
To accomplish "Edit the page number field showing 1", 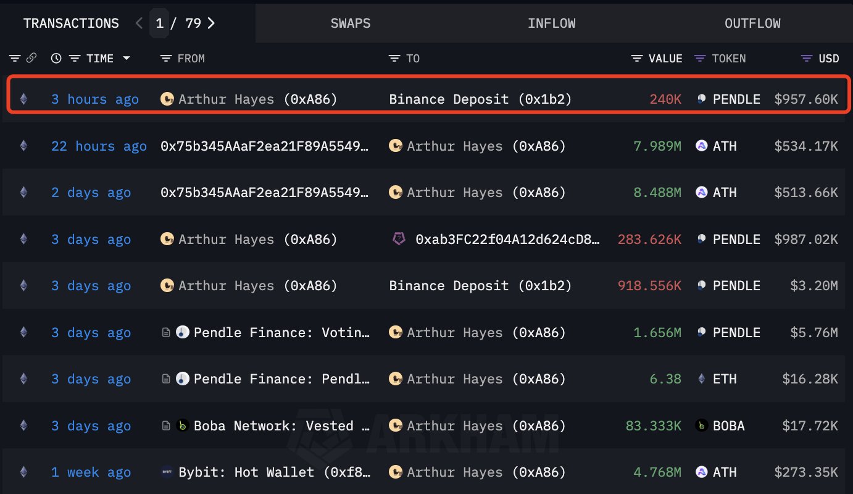I will pyautogui.click(x=159, y=23).
